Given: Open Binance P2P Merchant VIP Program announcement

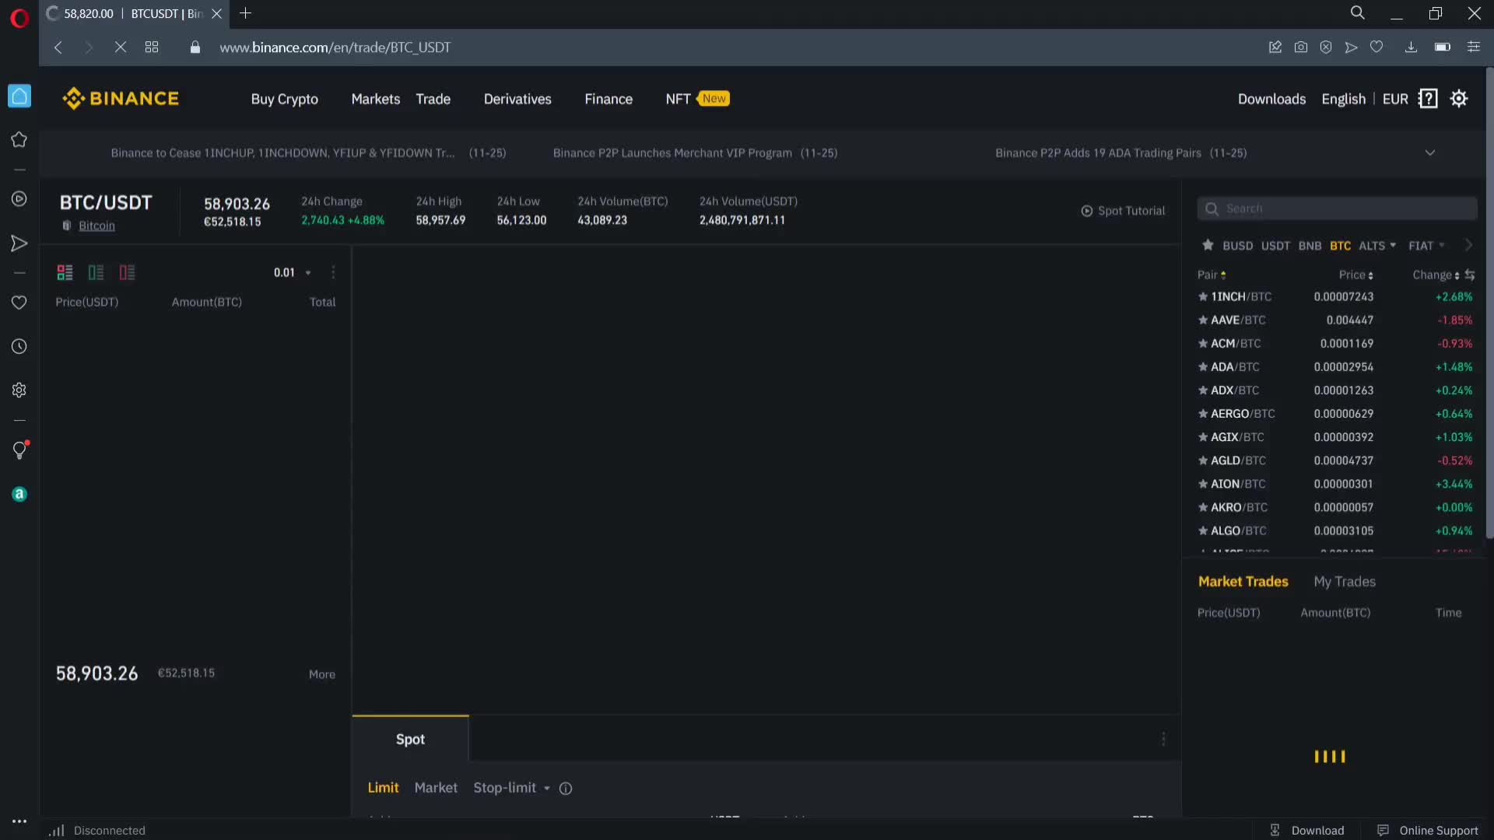Looking at the screenshot, I should point(695,152).
